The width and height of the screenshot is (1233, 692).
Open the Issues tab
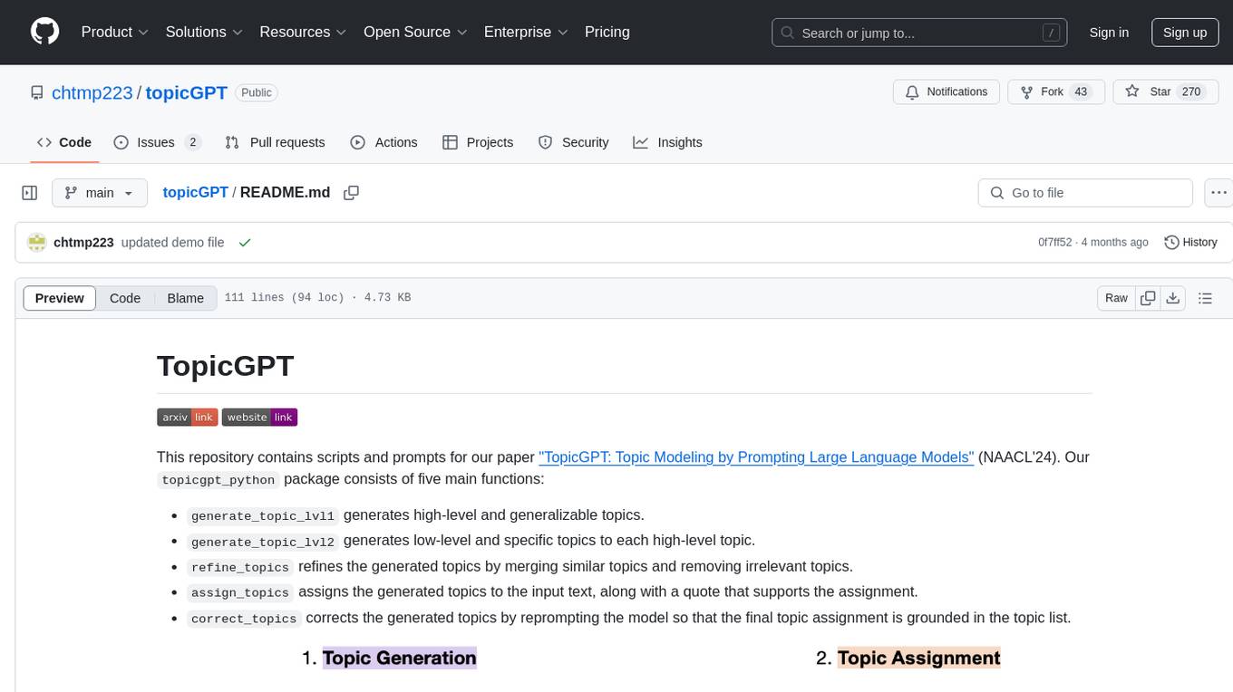click(x=157, y=142)
